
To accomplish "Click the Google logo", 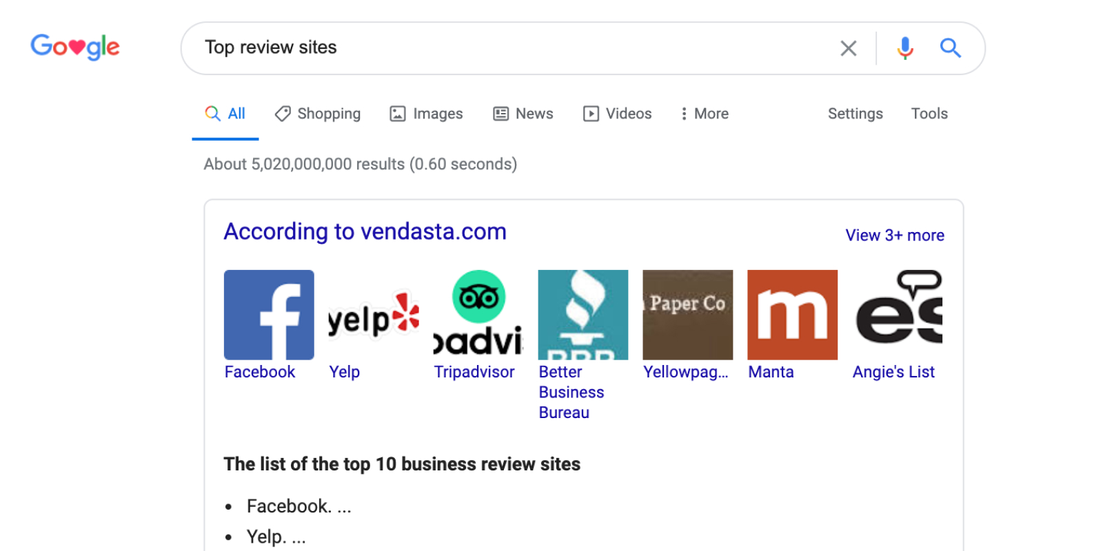I will pos(74,46).
